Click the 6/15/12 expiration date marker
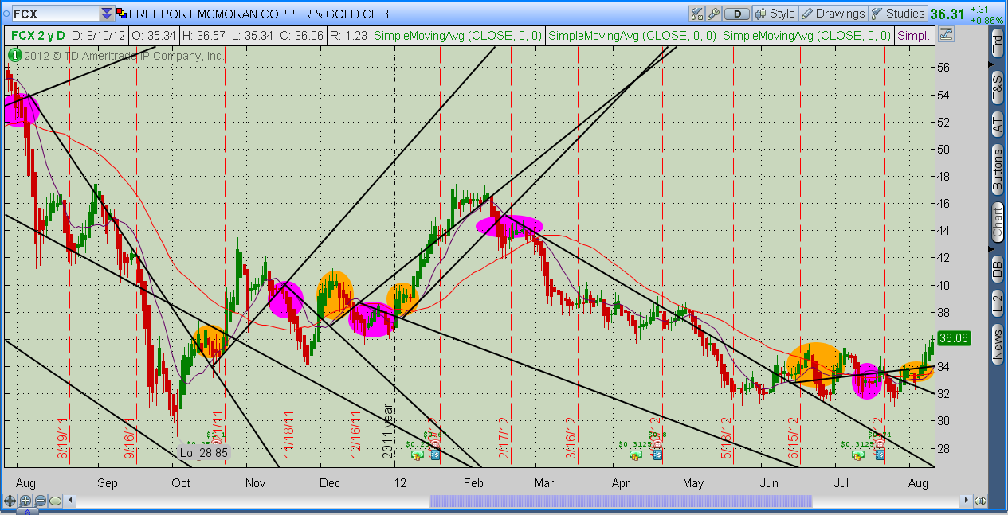The height and width of the screenshot is (515, 1008). [x=794, y=437]
